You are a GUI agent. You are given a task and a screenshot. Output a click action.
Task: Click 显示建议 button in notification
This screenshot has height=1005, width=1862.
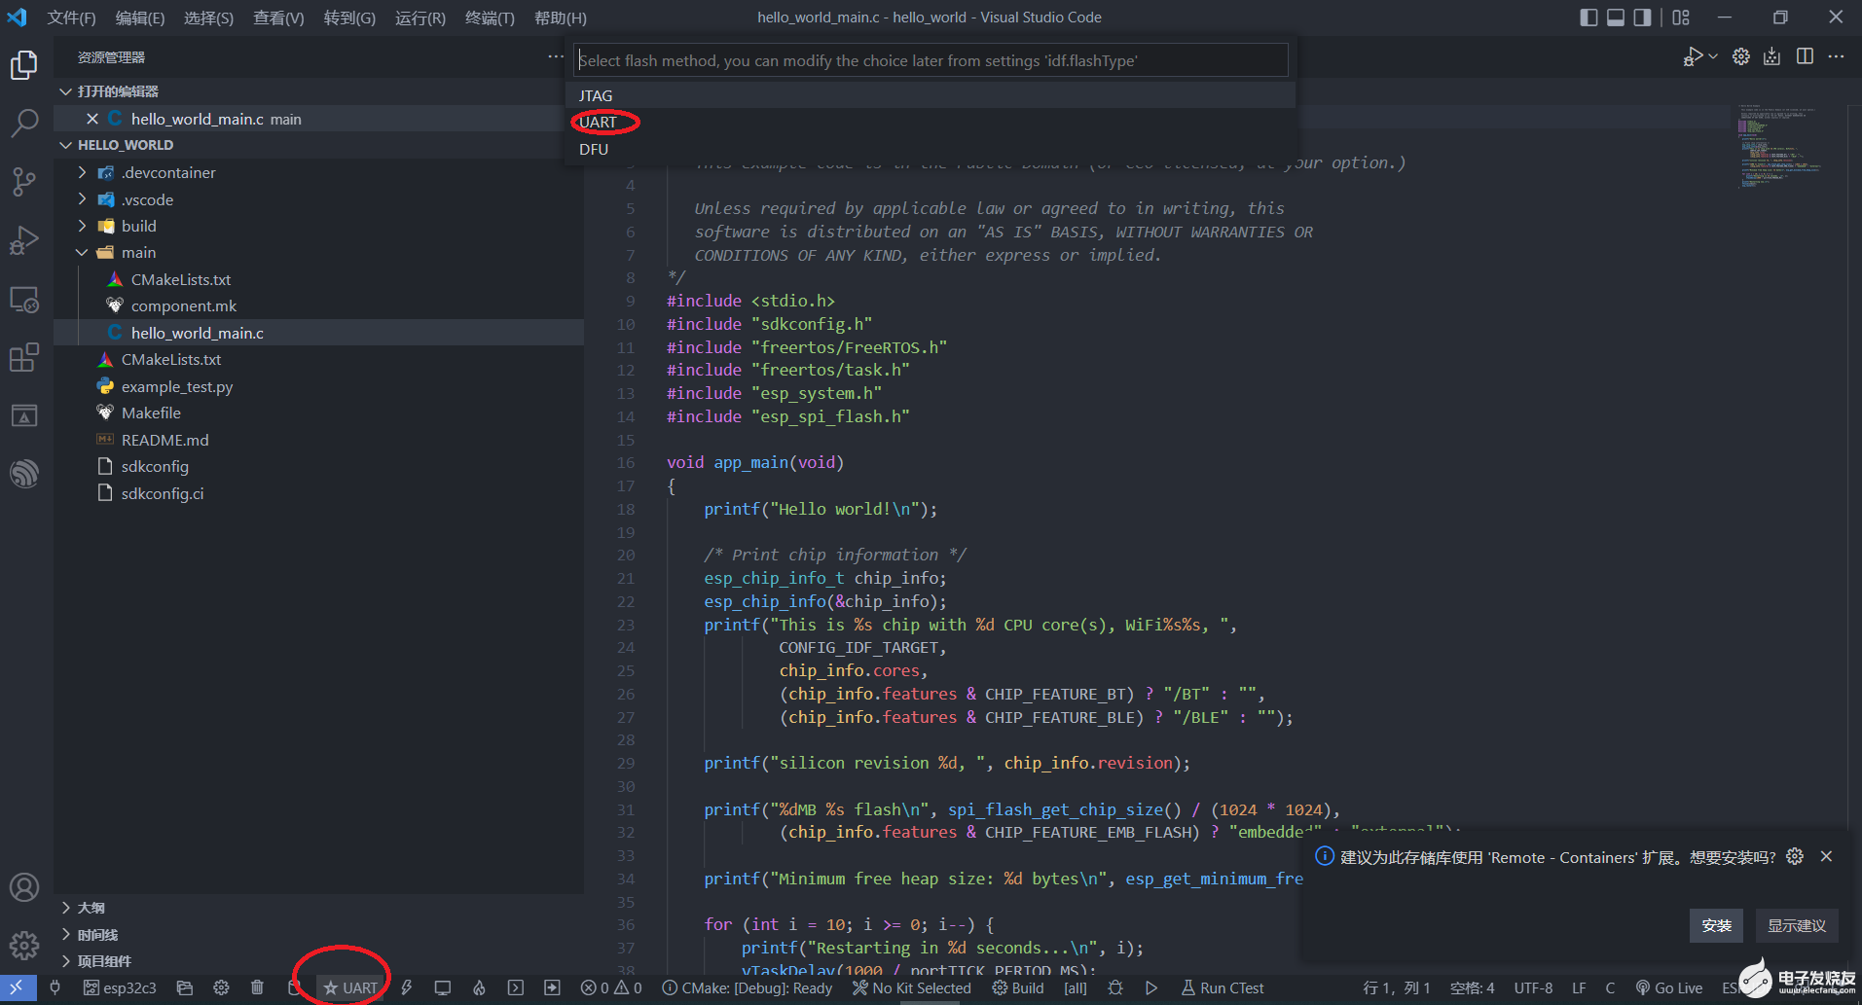pos(1797,925)
